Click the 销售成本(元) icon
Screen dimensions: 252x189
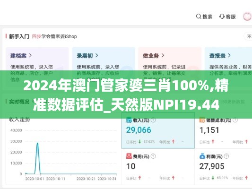(202, 120)
